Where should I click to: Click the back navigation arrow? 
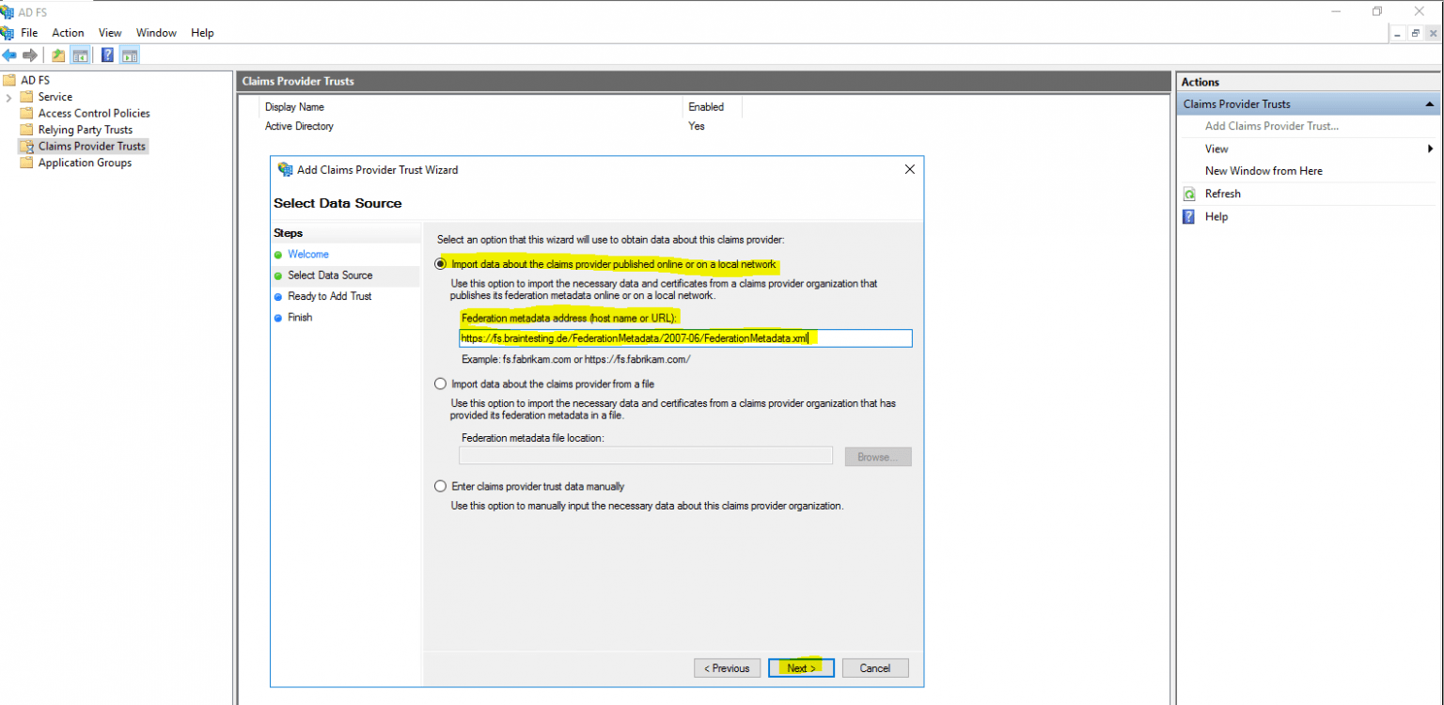[x=9, y=54]
